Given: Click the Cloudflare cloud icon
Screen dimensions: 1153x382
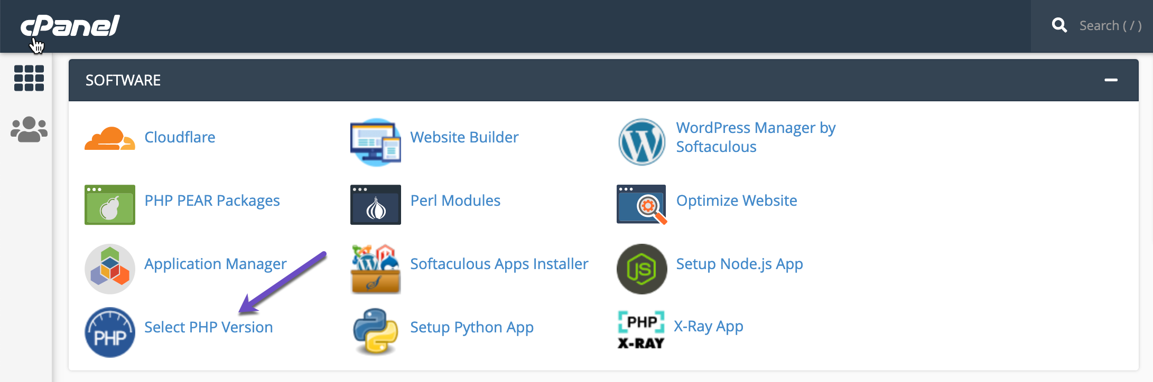Looking at the screenshot, I should pyautogui.click(x=109, y=138).
